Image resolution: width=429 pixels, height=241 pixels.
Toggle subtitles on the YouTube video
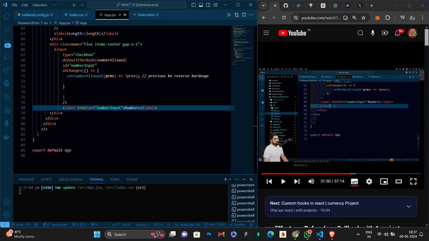pos(354,181)
